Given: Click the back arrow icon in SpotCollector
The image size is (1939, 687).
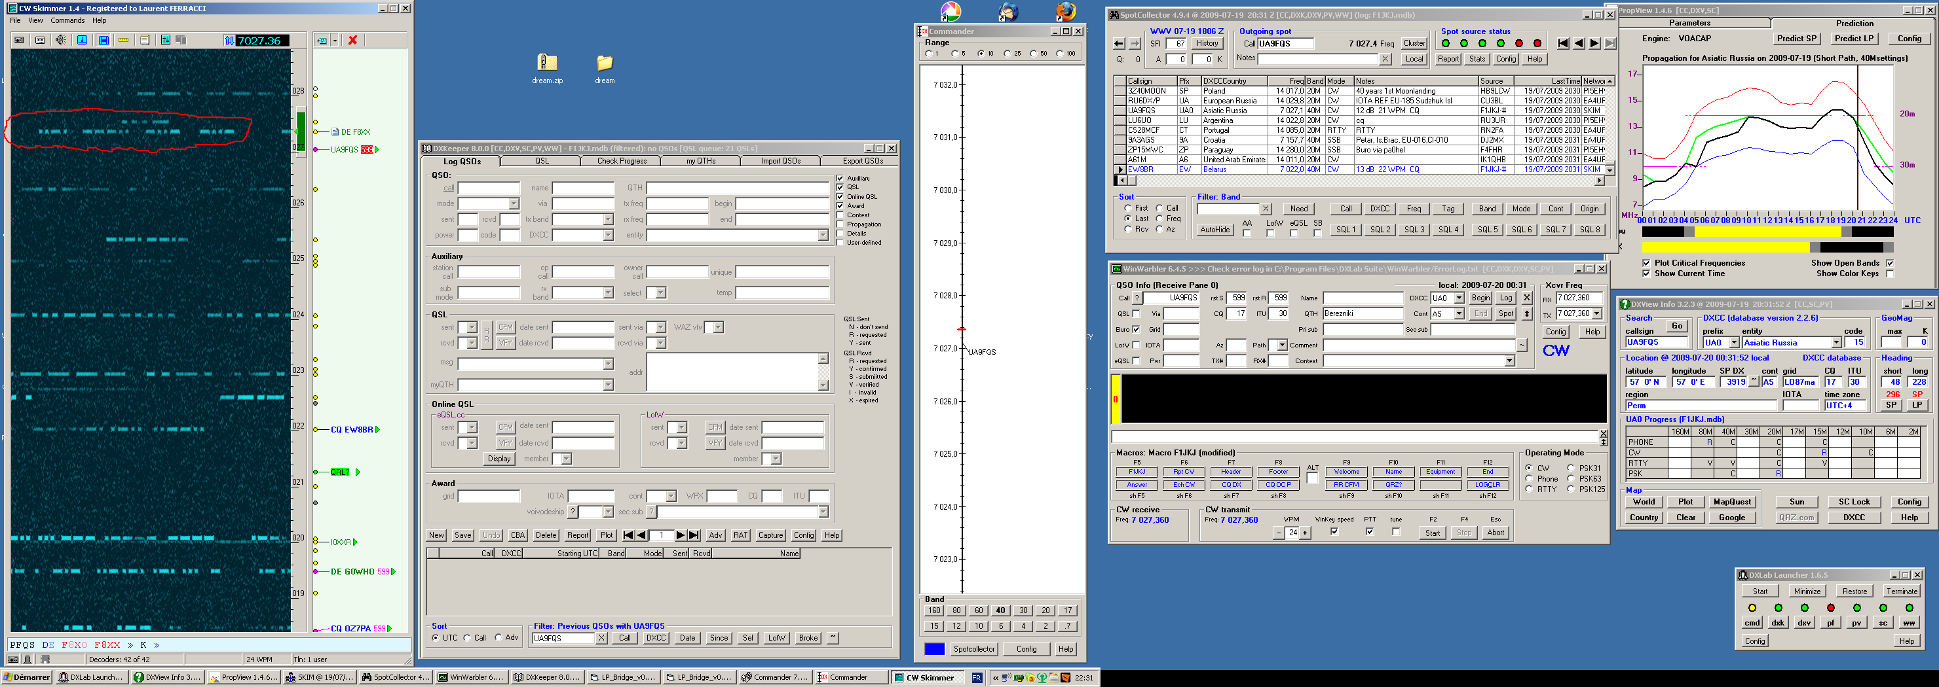Looking at the screenshot, I should pos(1119,44).
